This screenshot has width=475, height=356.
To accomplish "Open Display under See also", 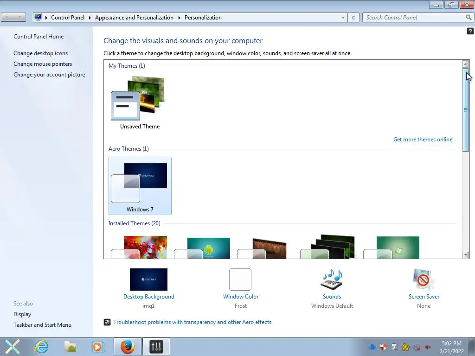I will (22, 314).
